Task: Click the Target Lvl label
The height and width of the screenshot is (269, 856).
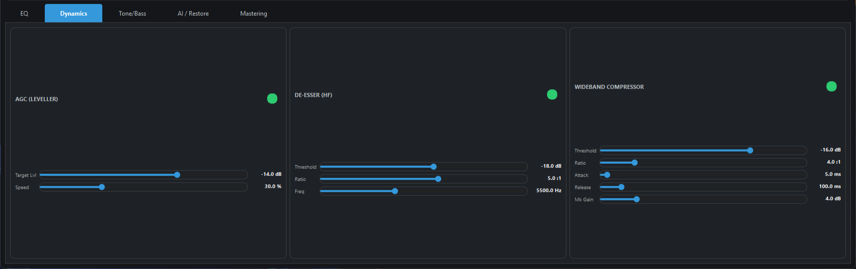Action: pyautogui.click(x=25, y=175)
